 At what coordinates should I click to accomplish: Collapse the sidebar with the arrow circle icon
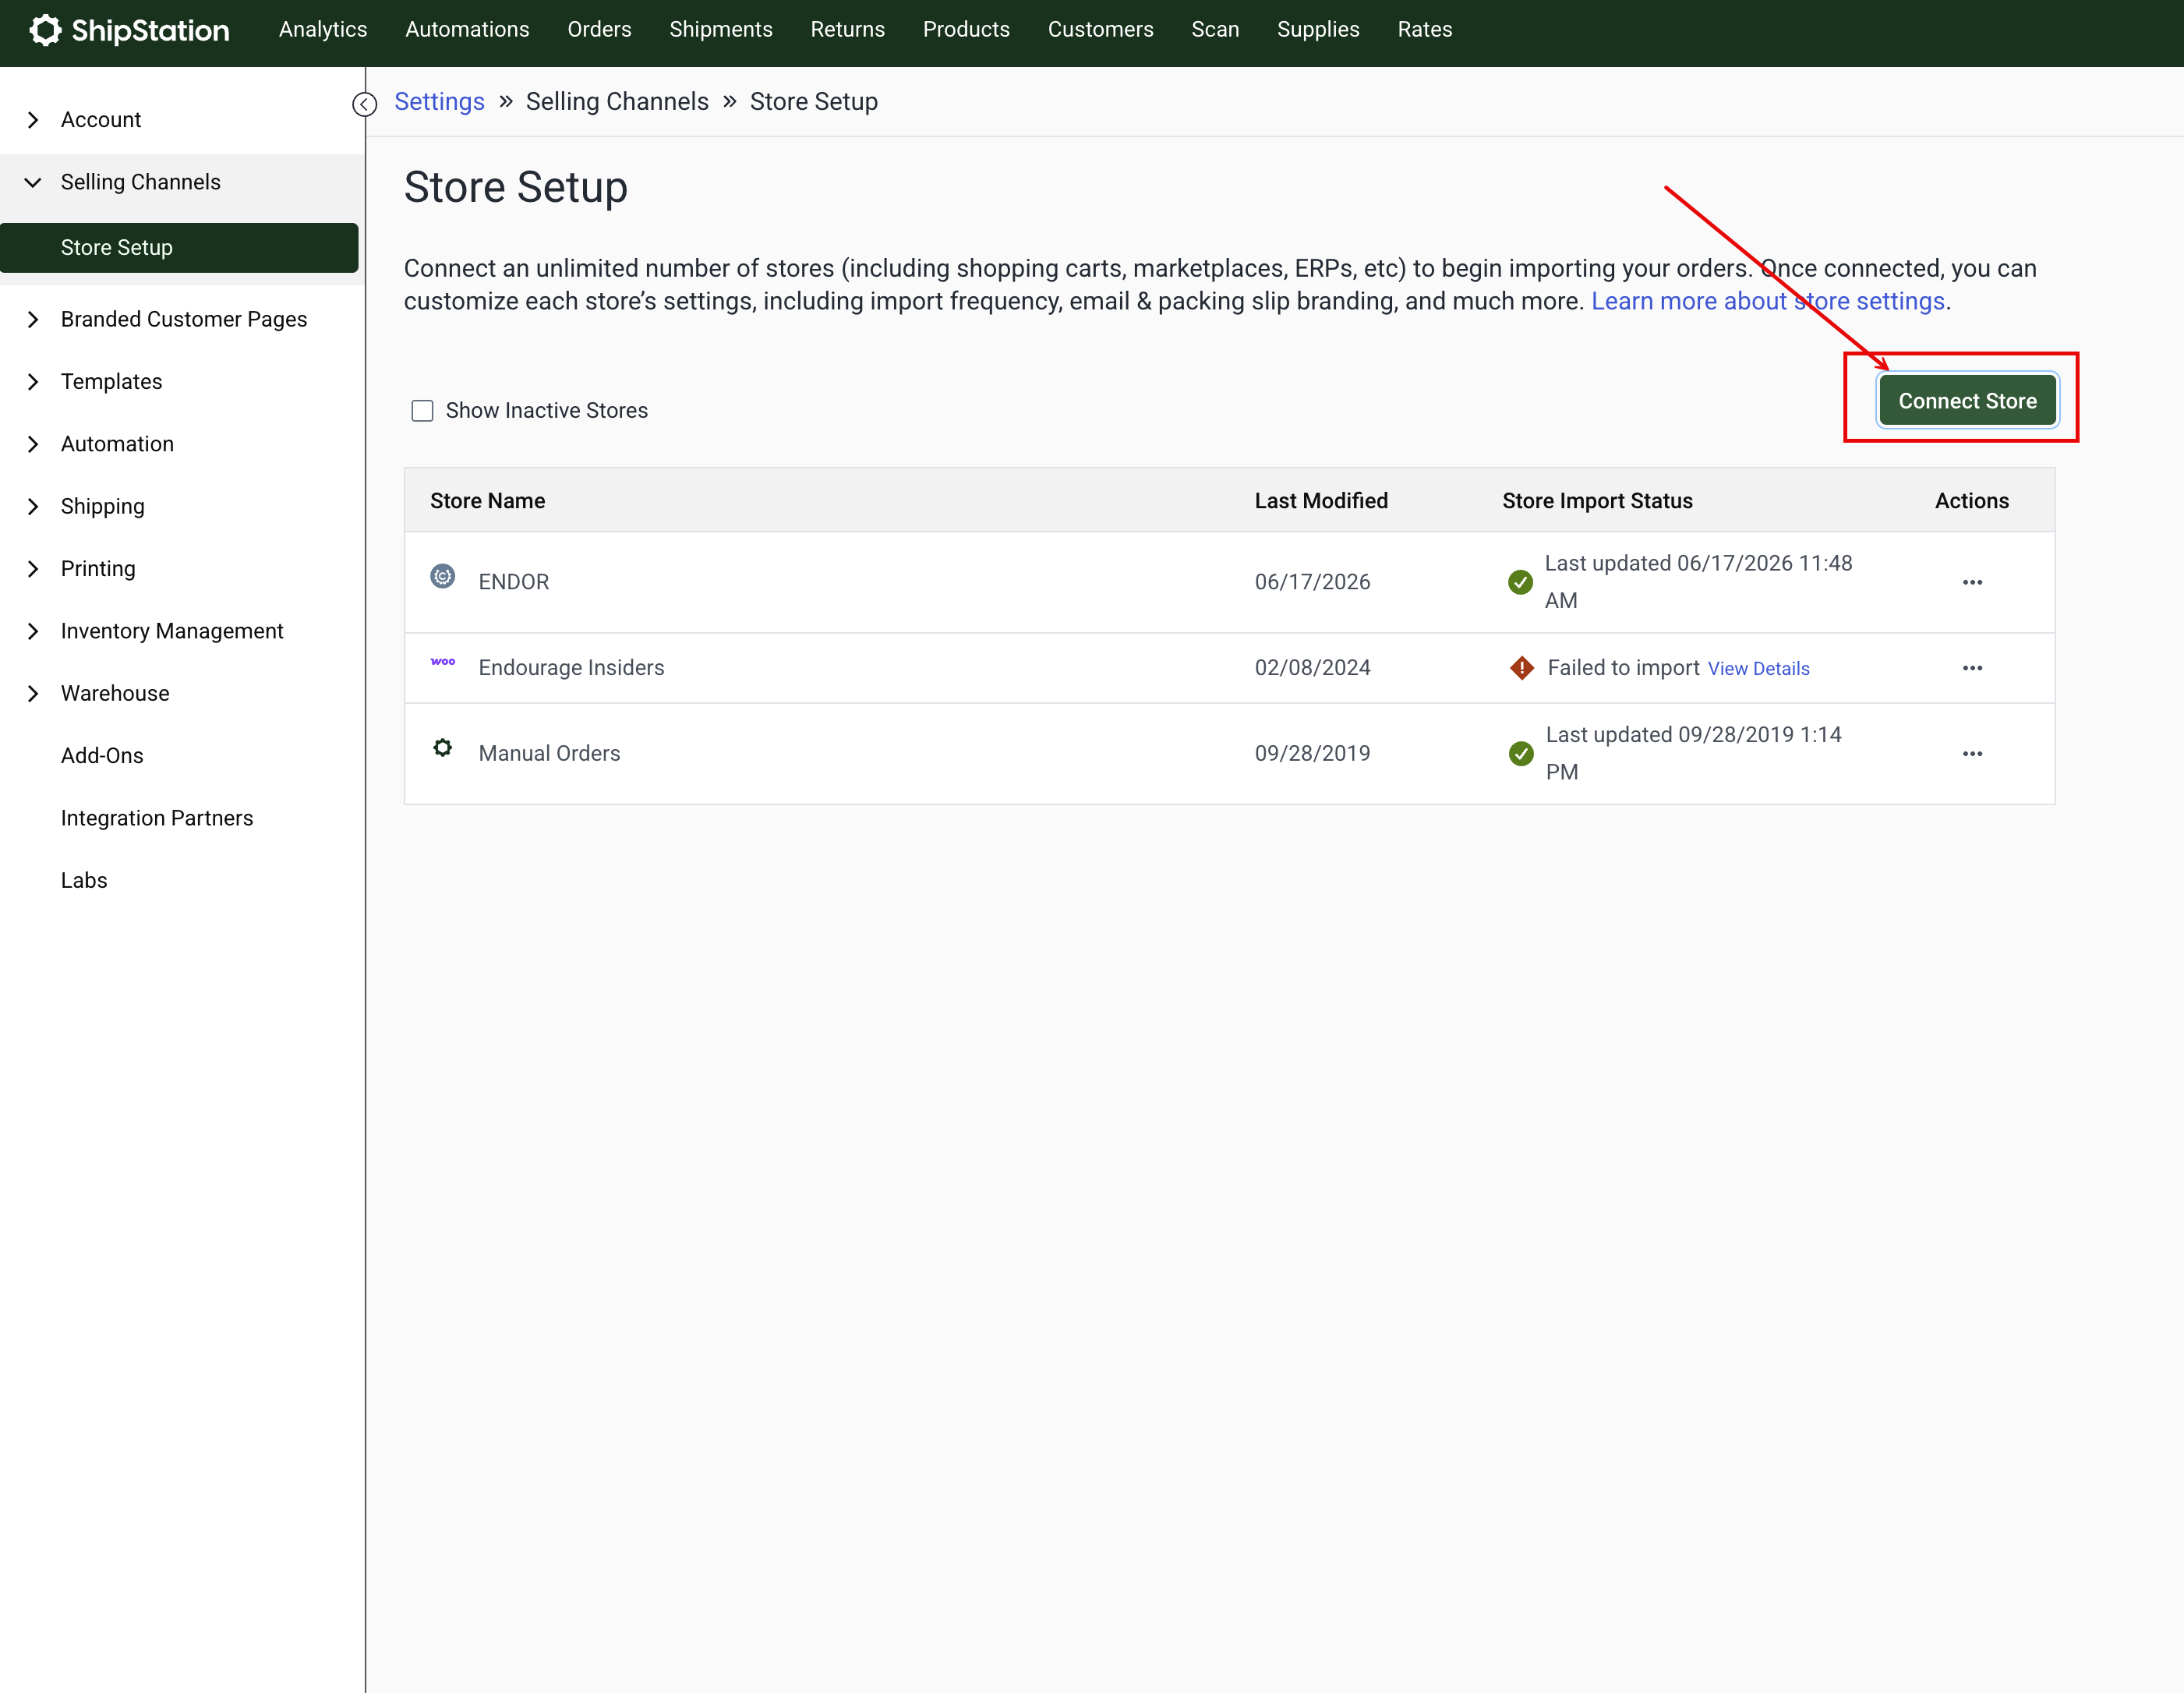365,104
